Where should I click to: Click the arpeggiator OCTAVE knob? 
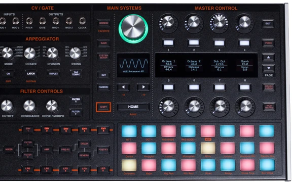click(x=30, y=53)
